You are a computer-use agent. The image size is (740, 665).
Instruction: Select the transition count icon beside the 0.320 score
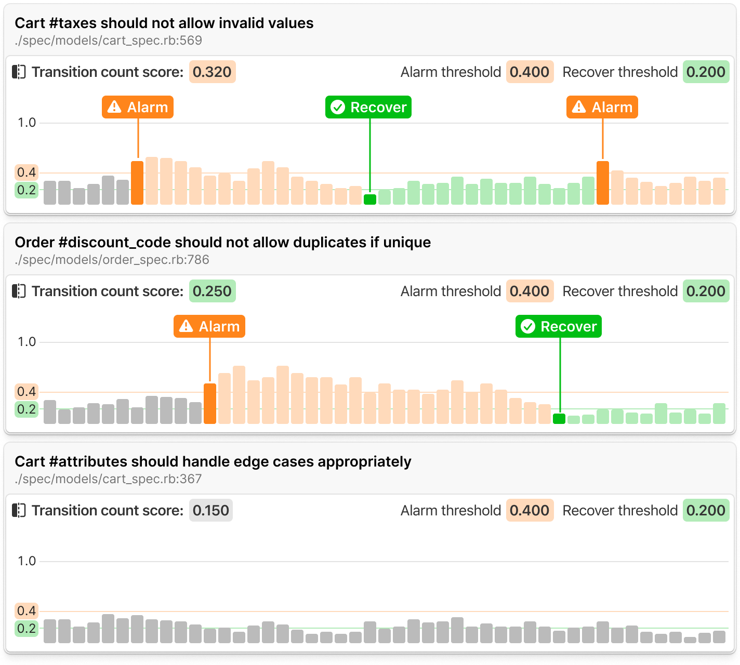pyautogui.click(x=18, y=72)
